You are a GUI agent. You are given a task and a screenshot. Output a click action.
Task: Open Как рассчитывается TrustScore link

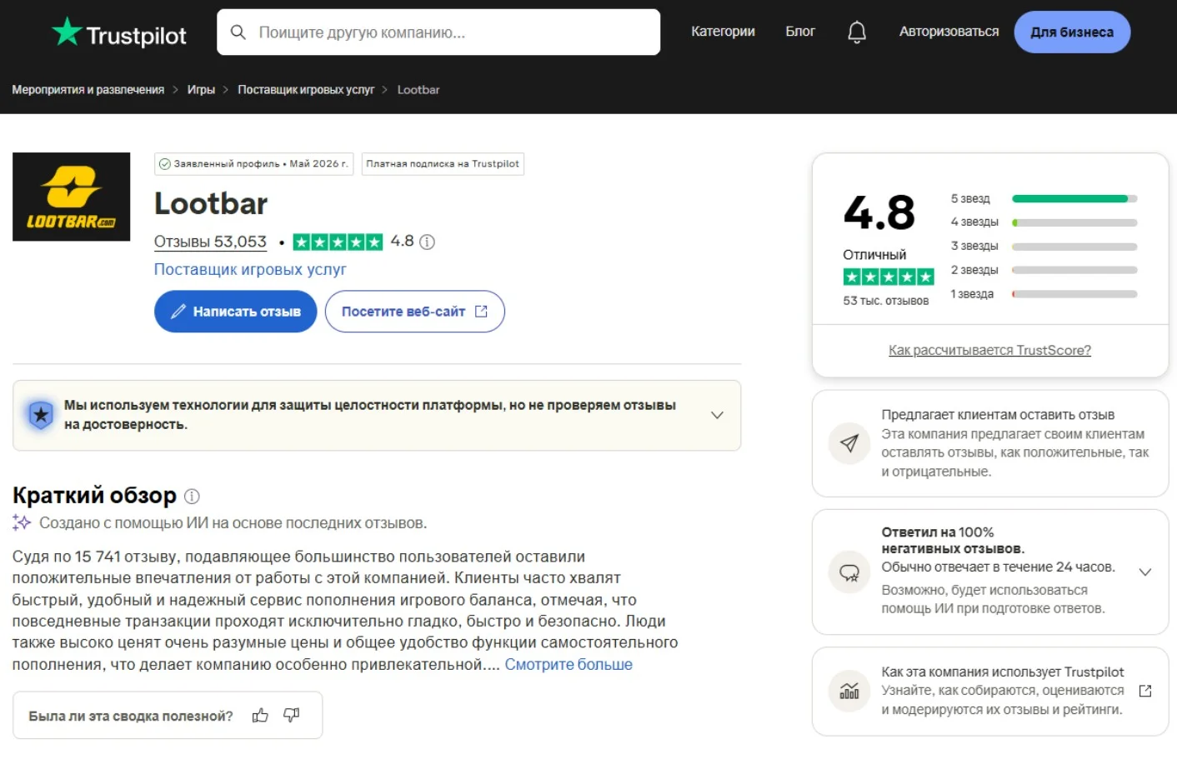(x=989, y=351)
